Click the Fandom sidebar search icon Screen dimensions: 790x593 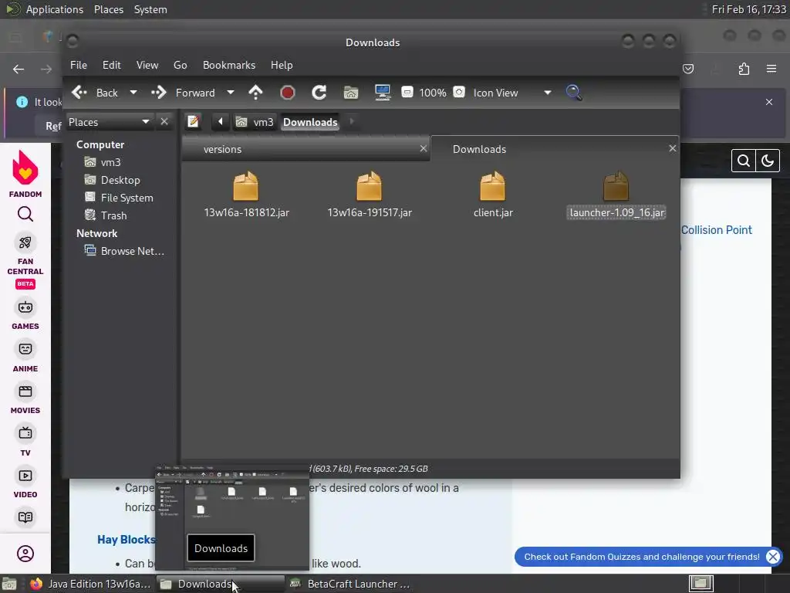[x=25, y=215]
